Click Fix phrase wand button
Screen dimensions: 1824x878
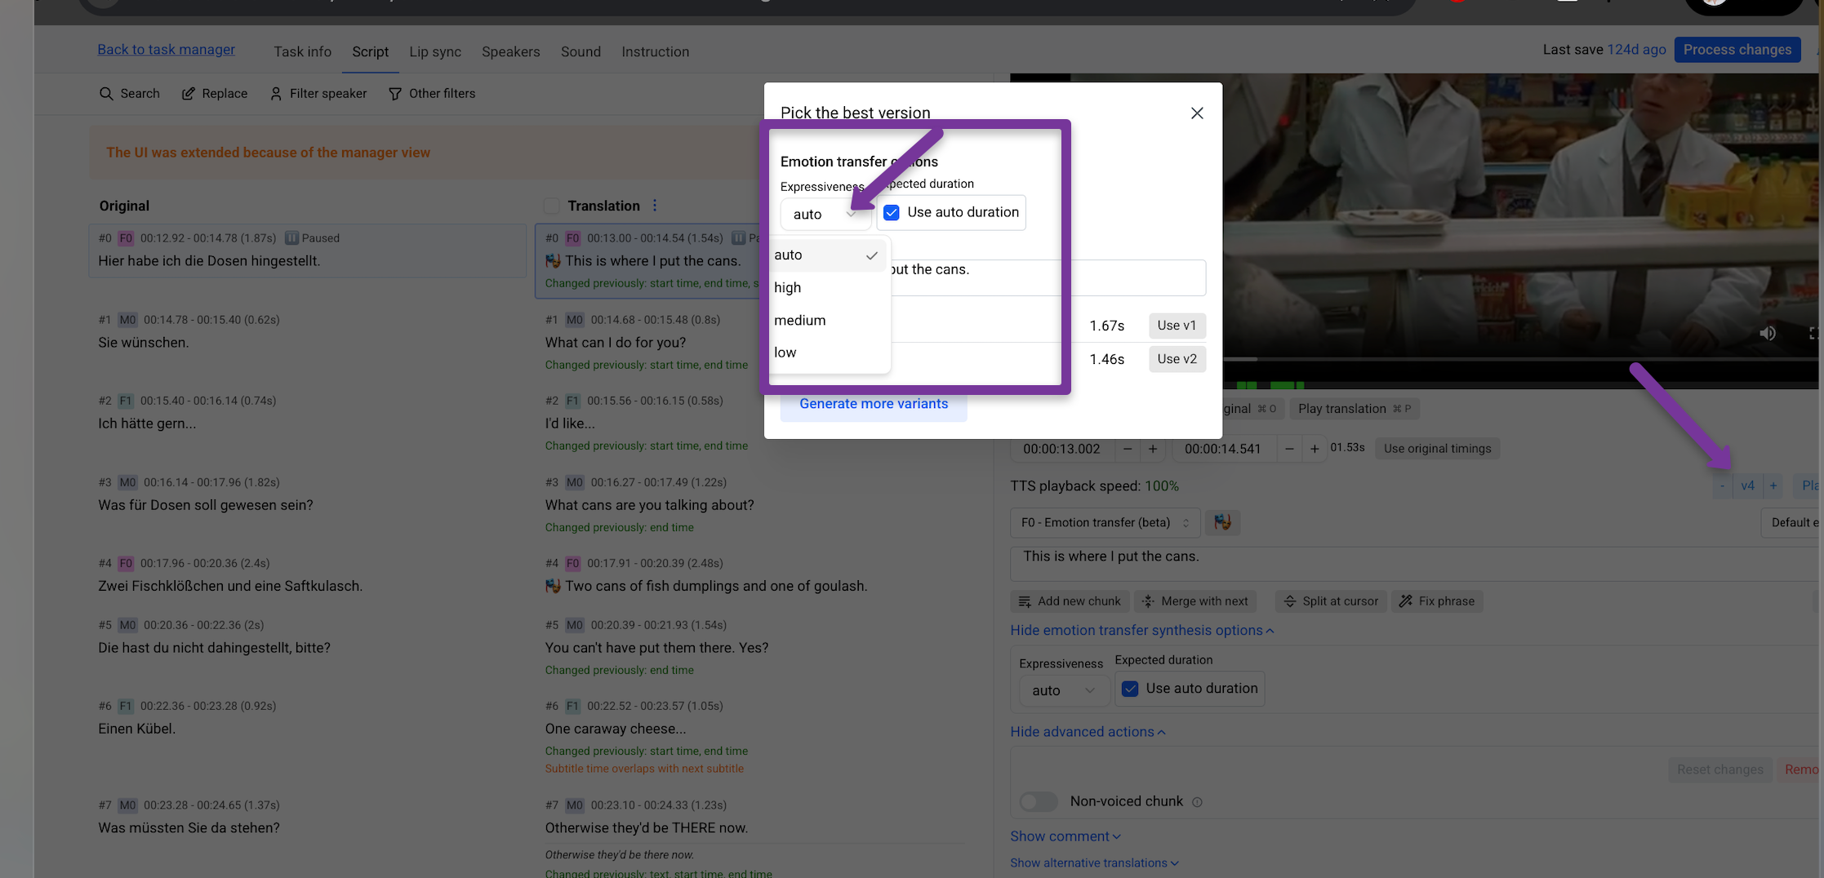pyautogui.click(x=1437, y=601)
